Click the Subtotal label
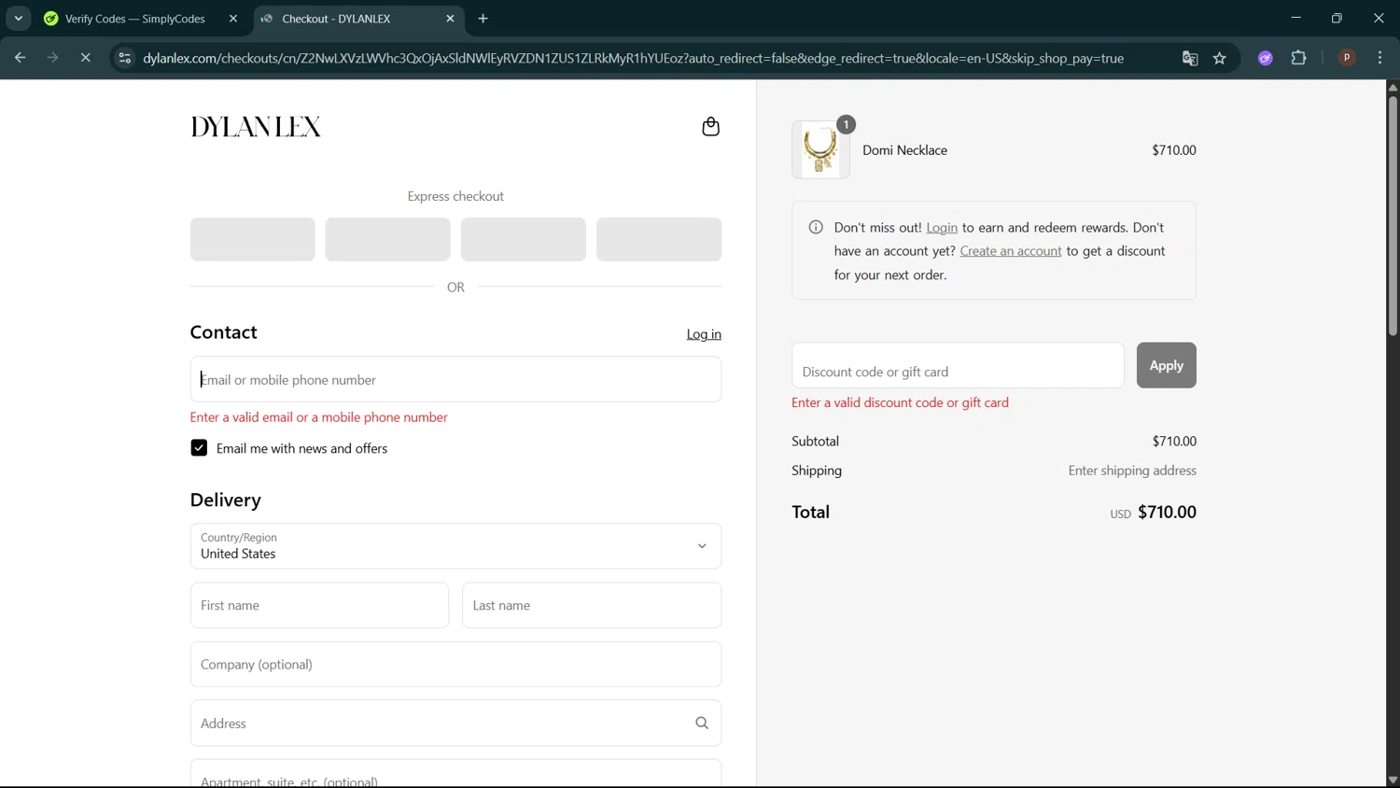Image resolution: width=1400 pixels, height=788 pixels. click(815, 441)
